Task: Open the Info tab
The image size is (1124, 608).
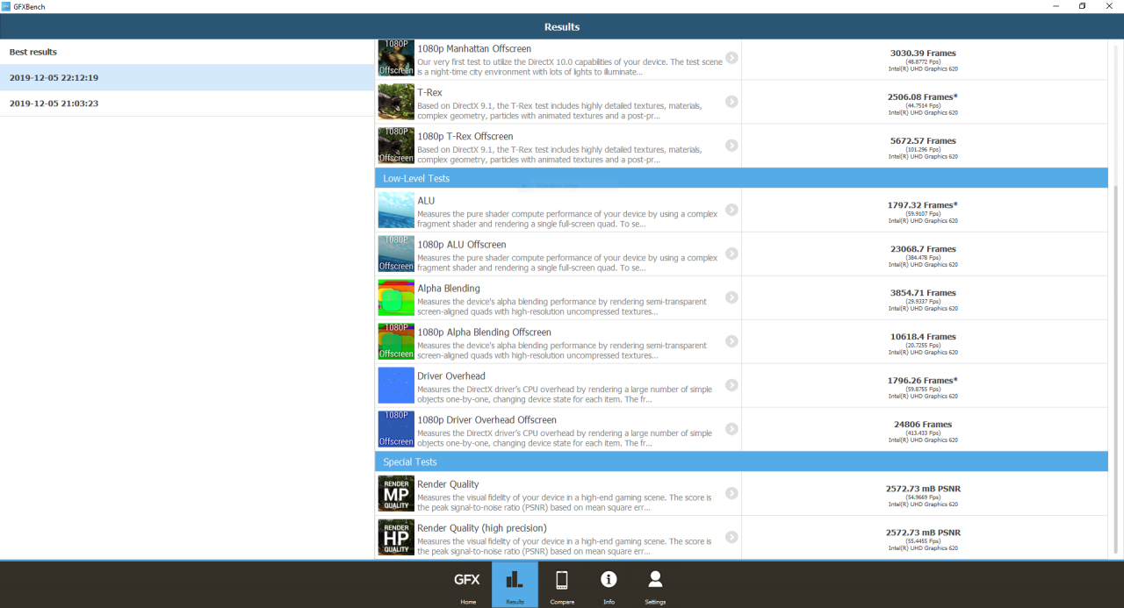Action: (x=609, y=584)
